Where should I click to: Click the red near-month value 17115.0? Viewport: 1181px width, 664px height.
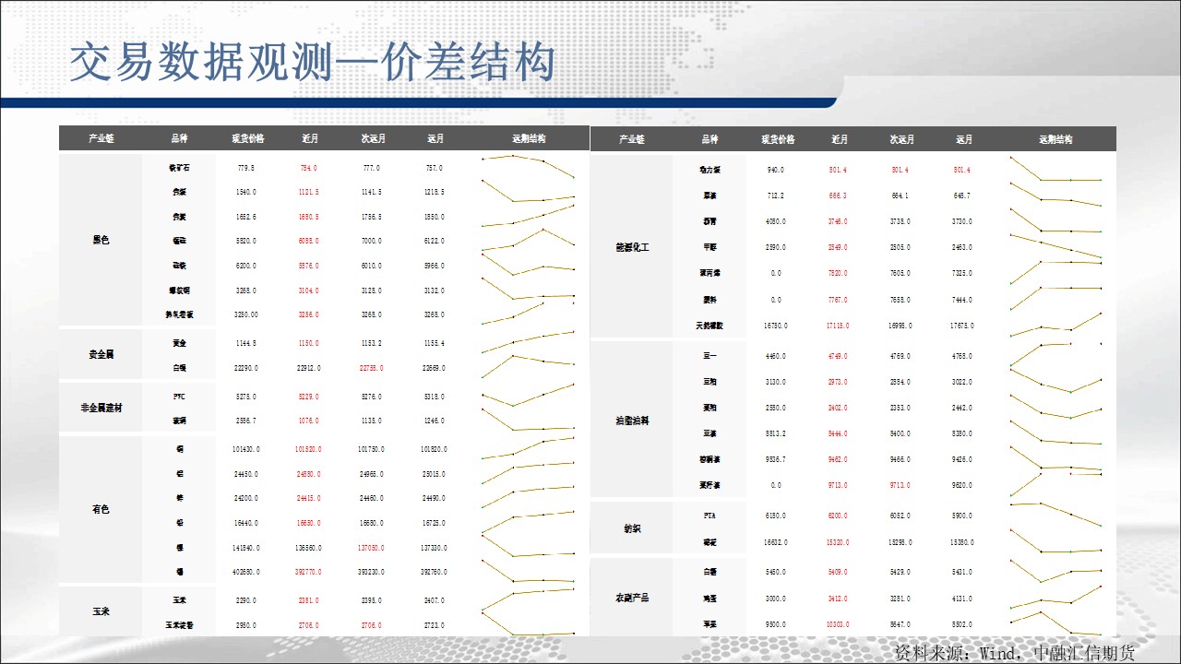(839, 326)
